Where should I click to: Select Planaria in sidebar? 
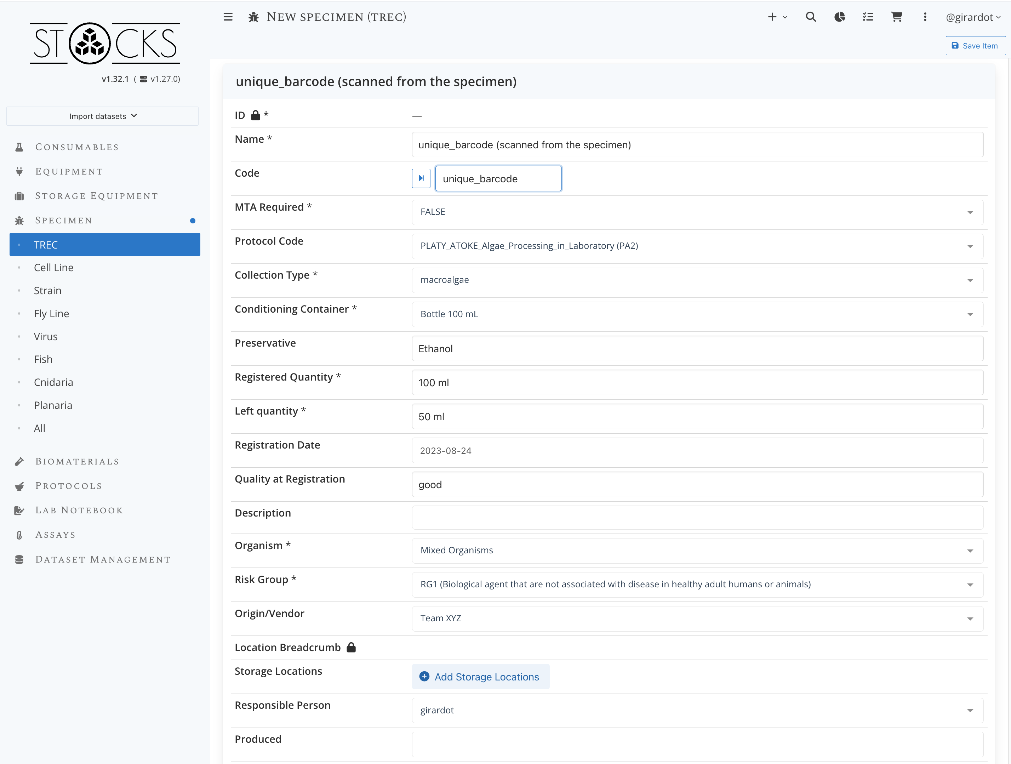click(52, 405)
